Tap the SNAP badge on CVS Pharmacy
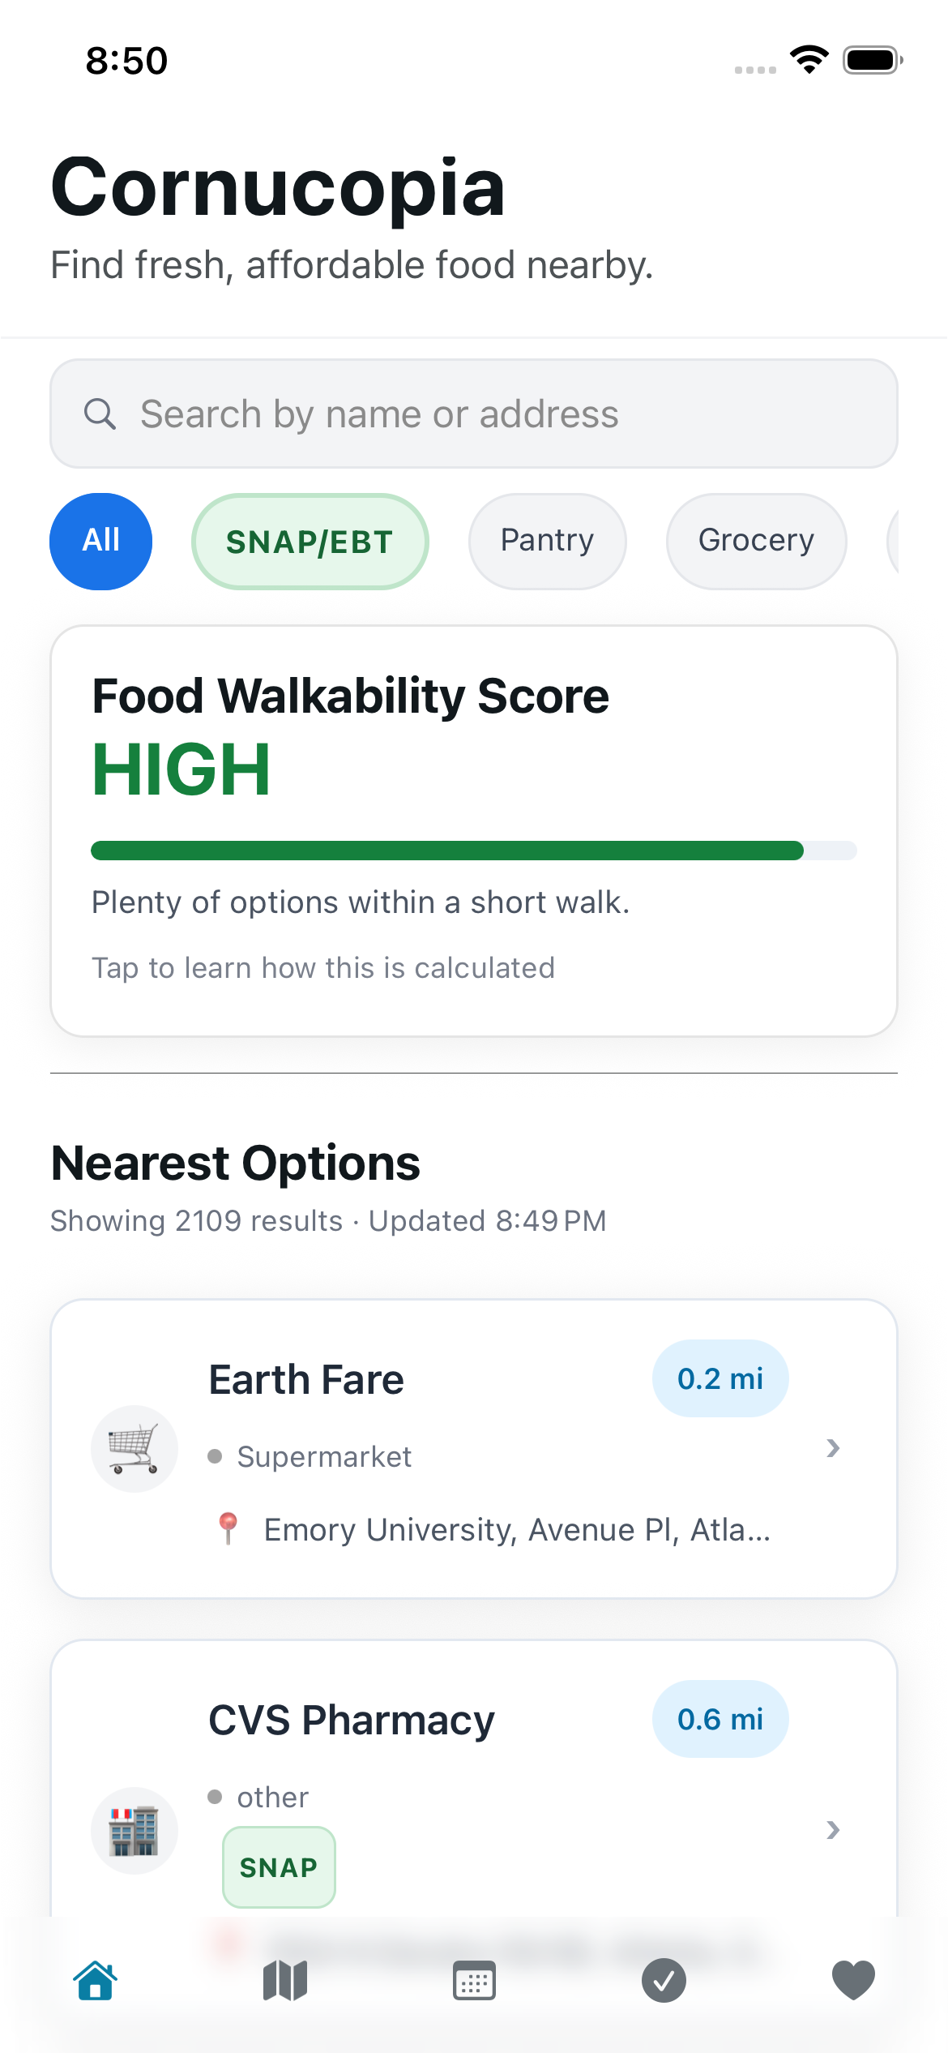 pyautogui.click(x=279, y=1867)
